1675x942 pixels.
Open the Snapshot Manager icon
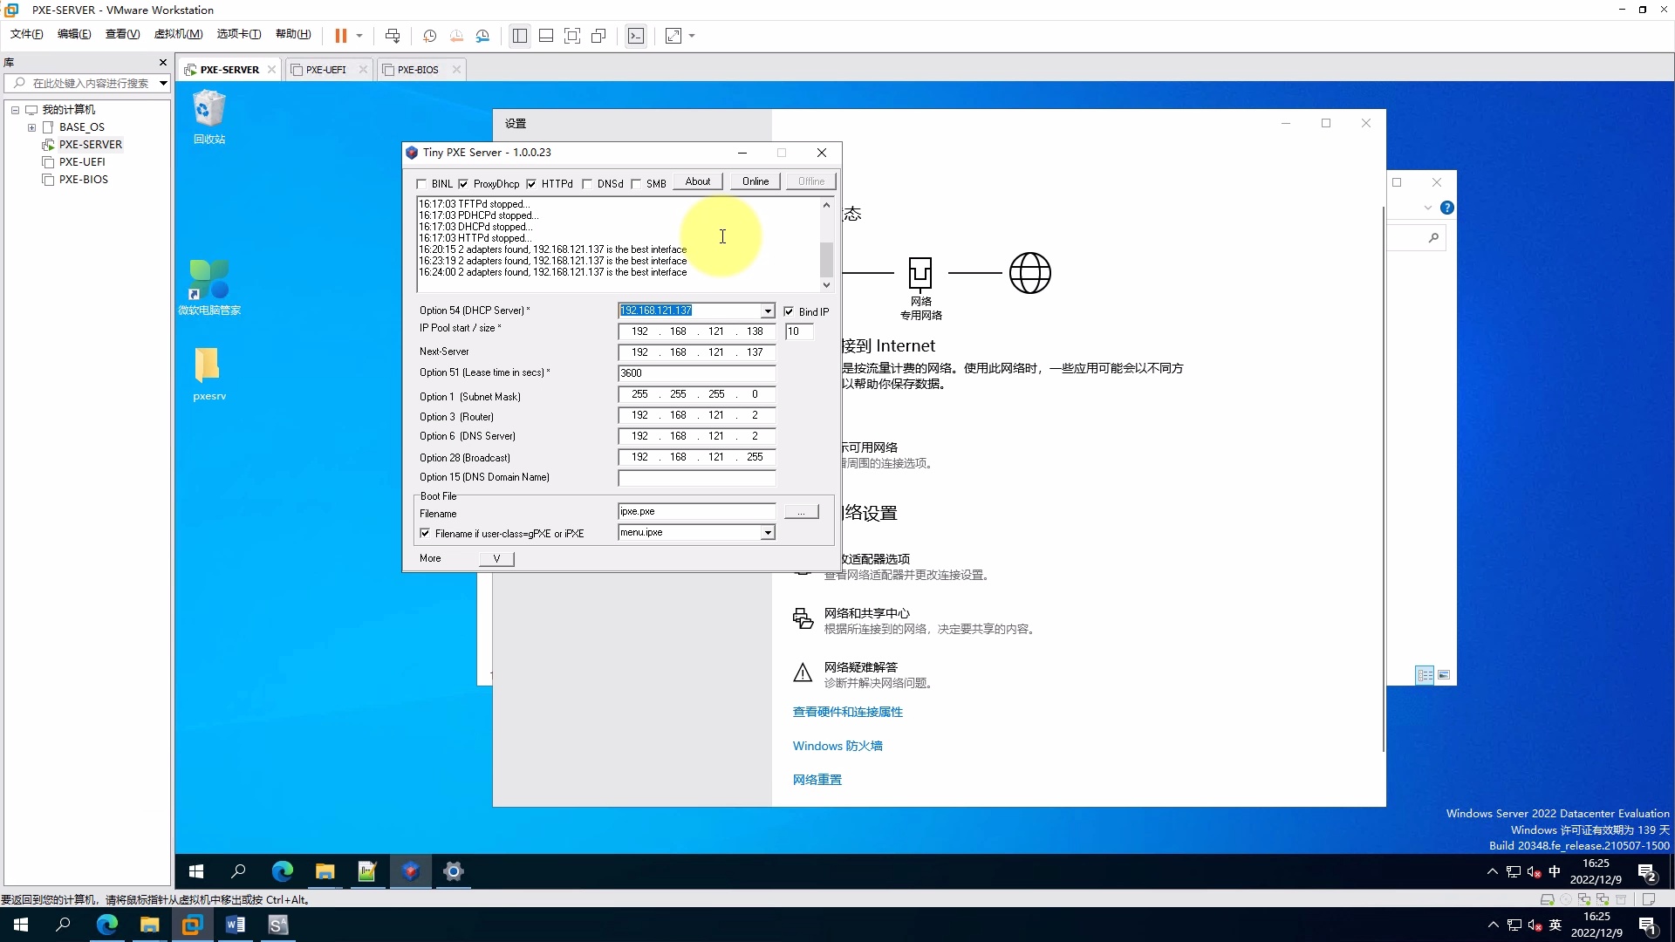click(x=483, y=36)
